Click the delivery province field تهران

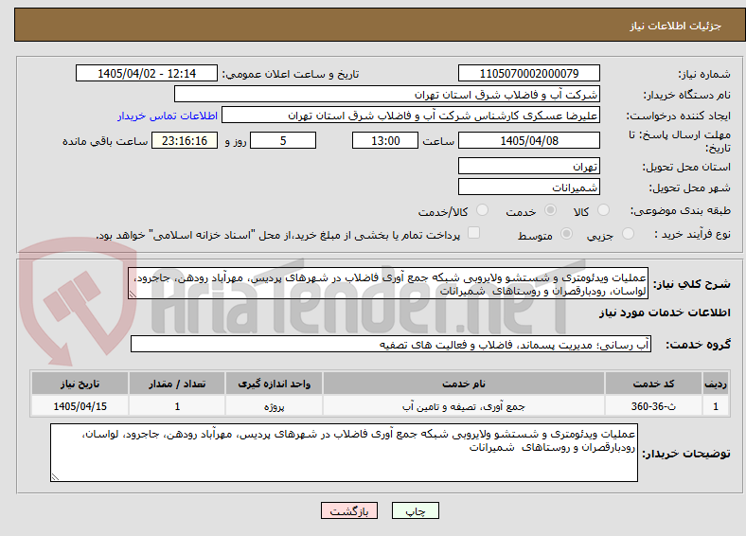528,166
